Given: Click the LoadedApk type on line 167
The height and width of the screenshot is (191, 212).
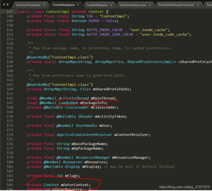Looking at the screenshot, I should [x=68, y=103].
